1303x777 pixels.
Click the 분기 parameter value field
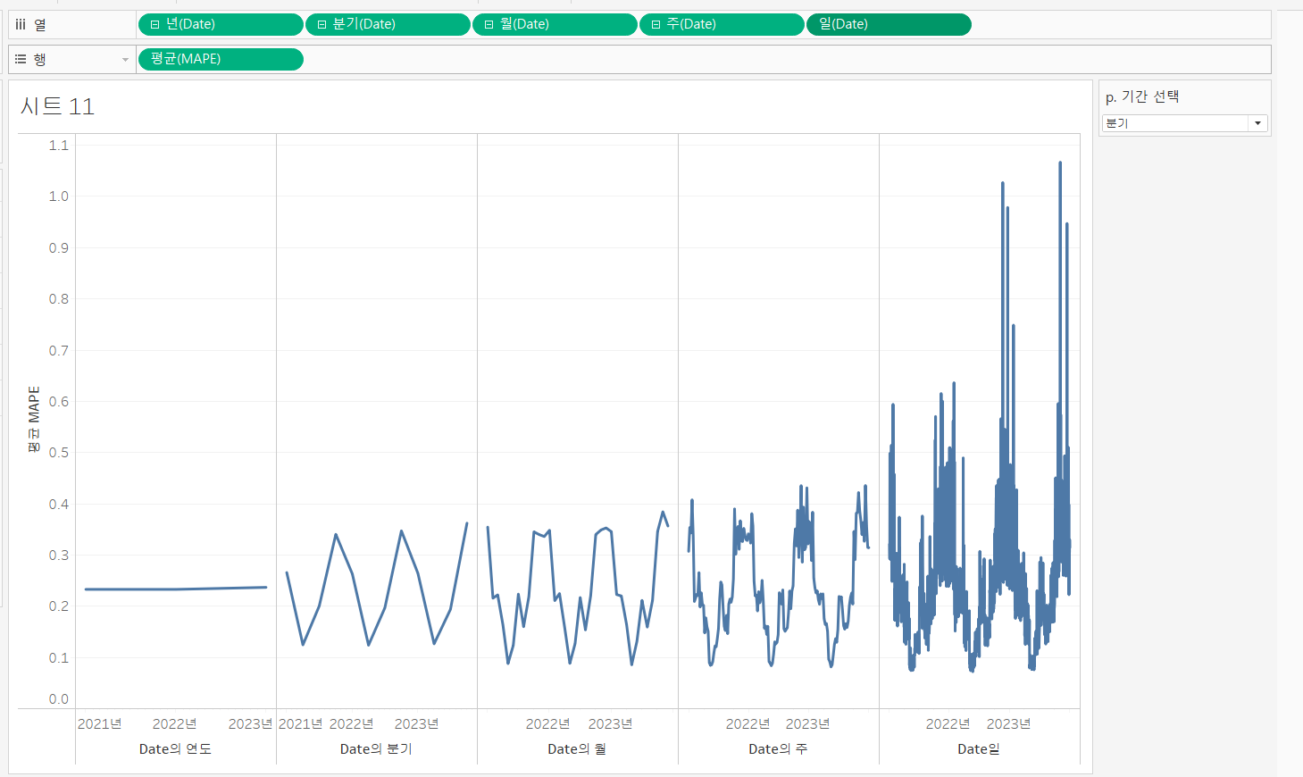(x=1176, y=123)
